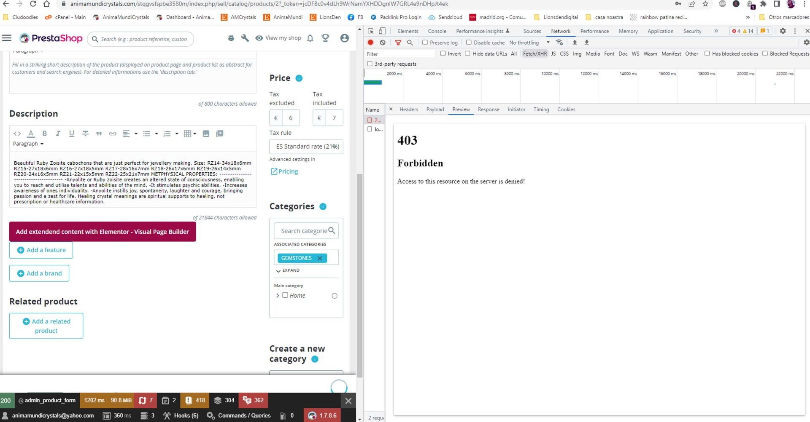The height and width of the screenshot is (422, 810).
Task: Click View my shop link
Action: pos(278,38)
